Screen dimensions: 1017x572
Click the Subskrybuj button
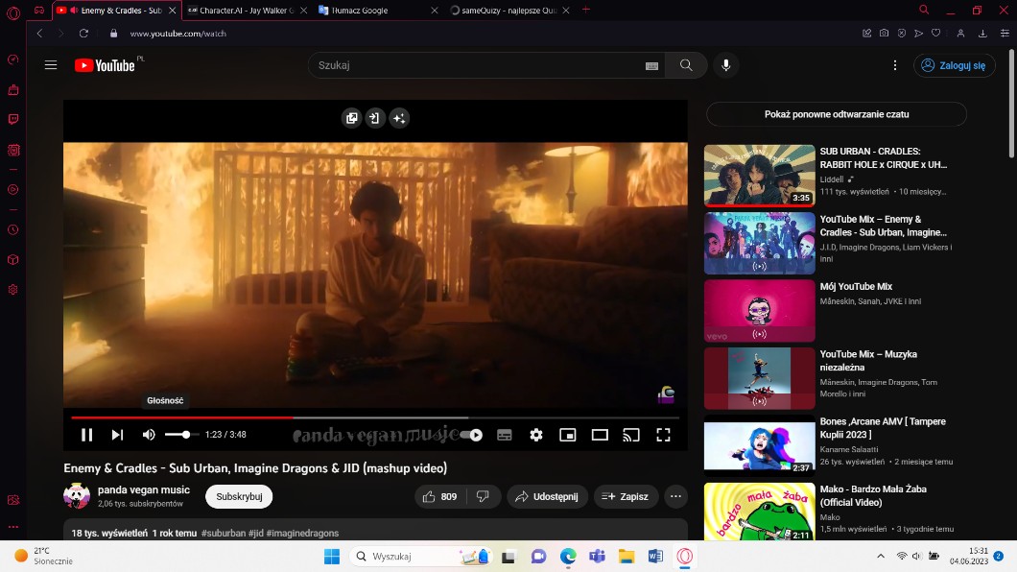pos(239,496)
